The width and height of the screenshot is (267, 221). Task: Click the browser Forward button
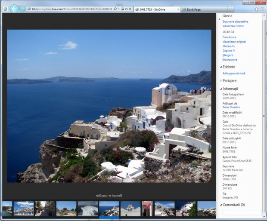pos(22,9)
